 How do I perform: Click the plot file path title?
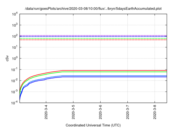93,9
